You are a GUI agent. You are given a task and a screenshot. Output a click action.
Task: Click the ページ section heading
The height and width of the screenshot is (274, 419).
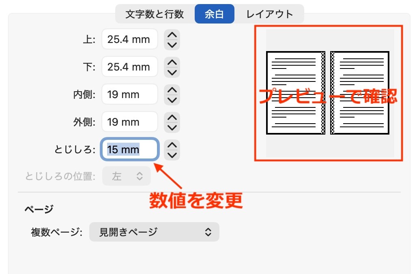click(x=39, y=209)
